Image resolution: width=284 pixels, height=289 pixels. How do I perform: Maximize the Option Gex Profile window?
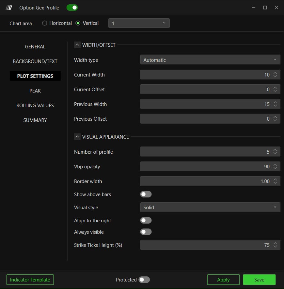[265, 8]
